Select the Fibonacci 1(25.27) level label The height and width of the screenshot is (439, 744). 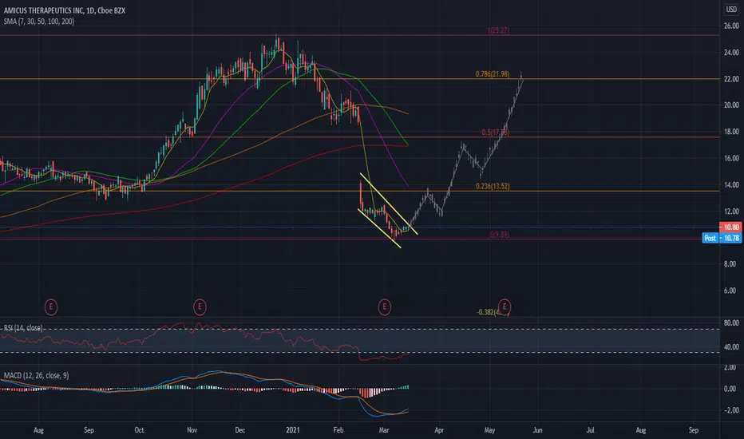[498, 30]
